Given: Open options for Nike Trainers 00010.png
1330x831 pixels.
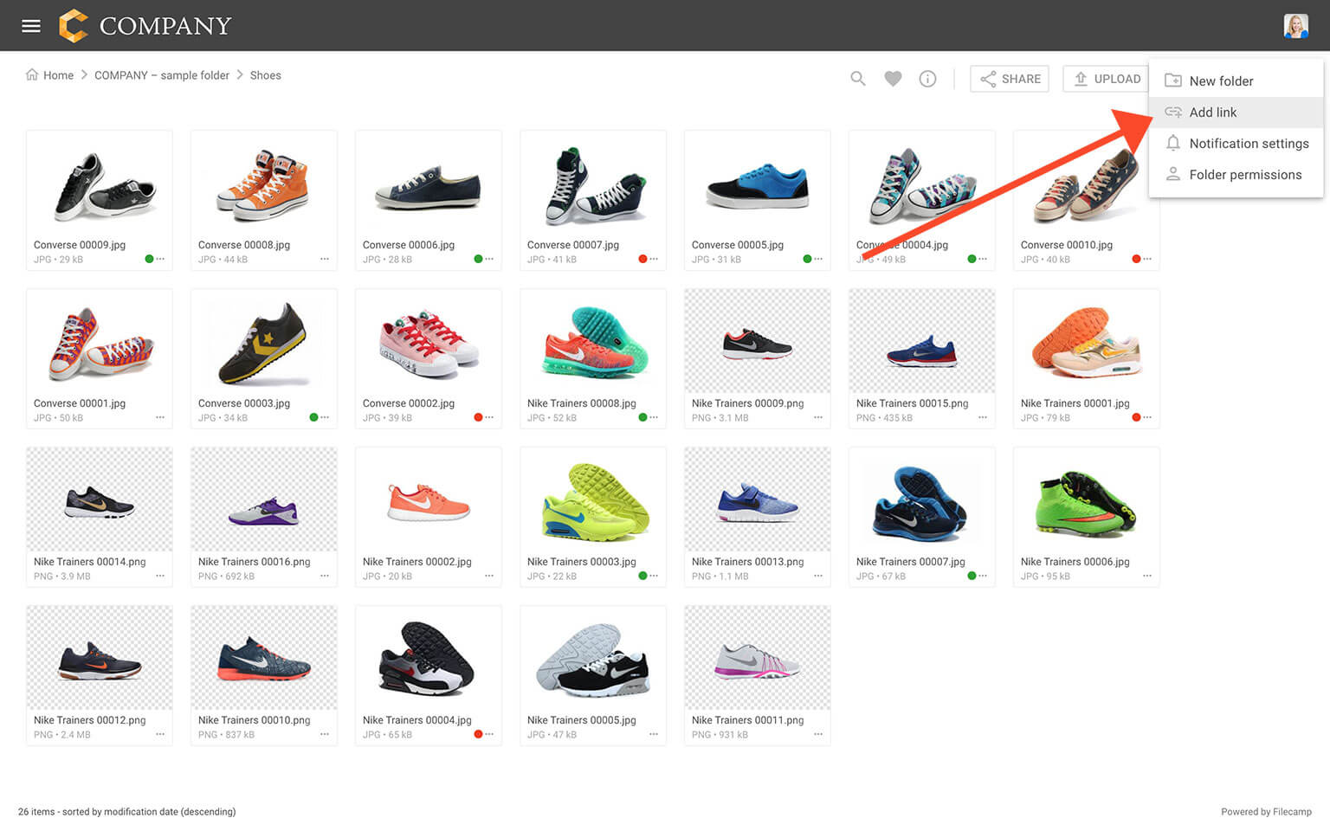Looking at the screenshot, I should click(325, 734).
